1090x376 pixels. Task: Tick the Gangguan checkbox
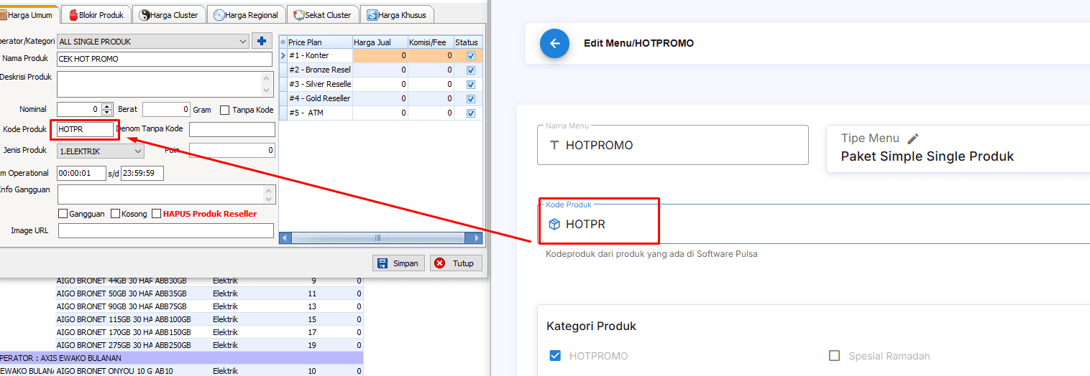pyautogui.click(x=63, y=214)
